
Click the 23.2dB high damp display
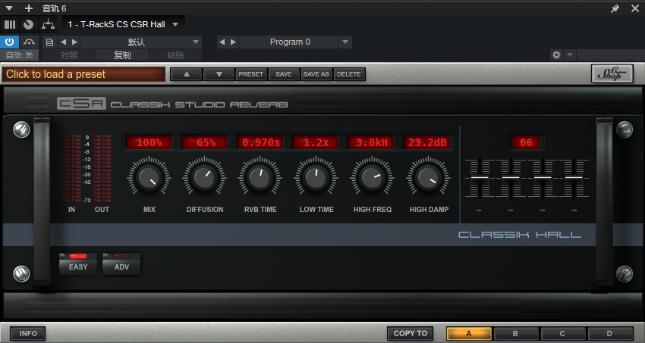(x=427, y=142)
